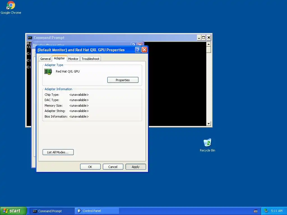Open Google Chrome desktop shortcut icon
This screenshot has height=215, width=287.
(x=11, y=6)
